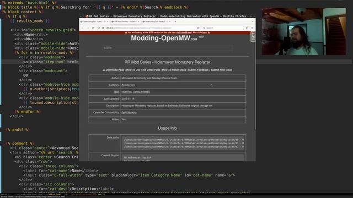
Task: Click the author name cell text
Action: coord(149,78)
